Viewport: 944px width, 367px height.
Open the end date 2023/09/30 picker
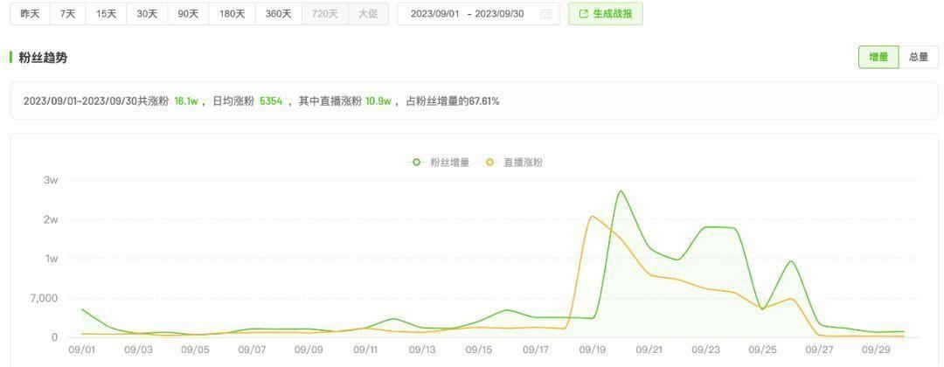click(x=499, y=14)
